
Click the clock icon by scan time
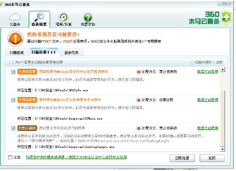(x=192, y=62)
